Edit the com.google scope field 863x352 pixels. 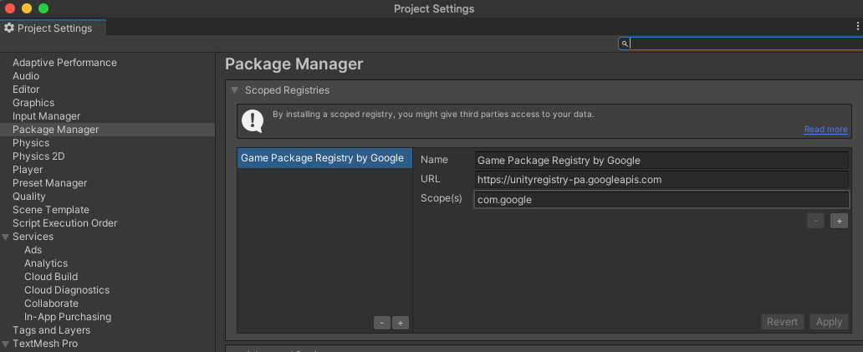point(661,200)
